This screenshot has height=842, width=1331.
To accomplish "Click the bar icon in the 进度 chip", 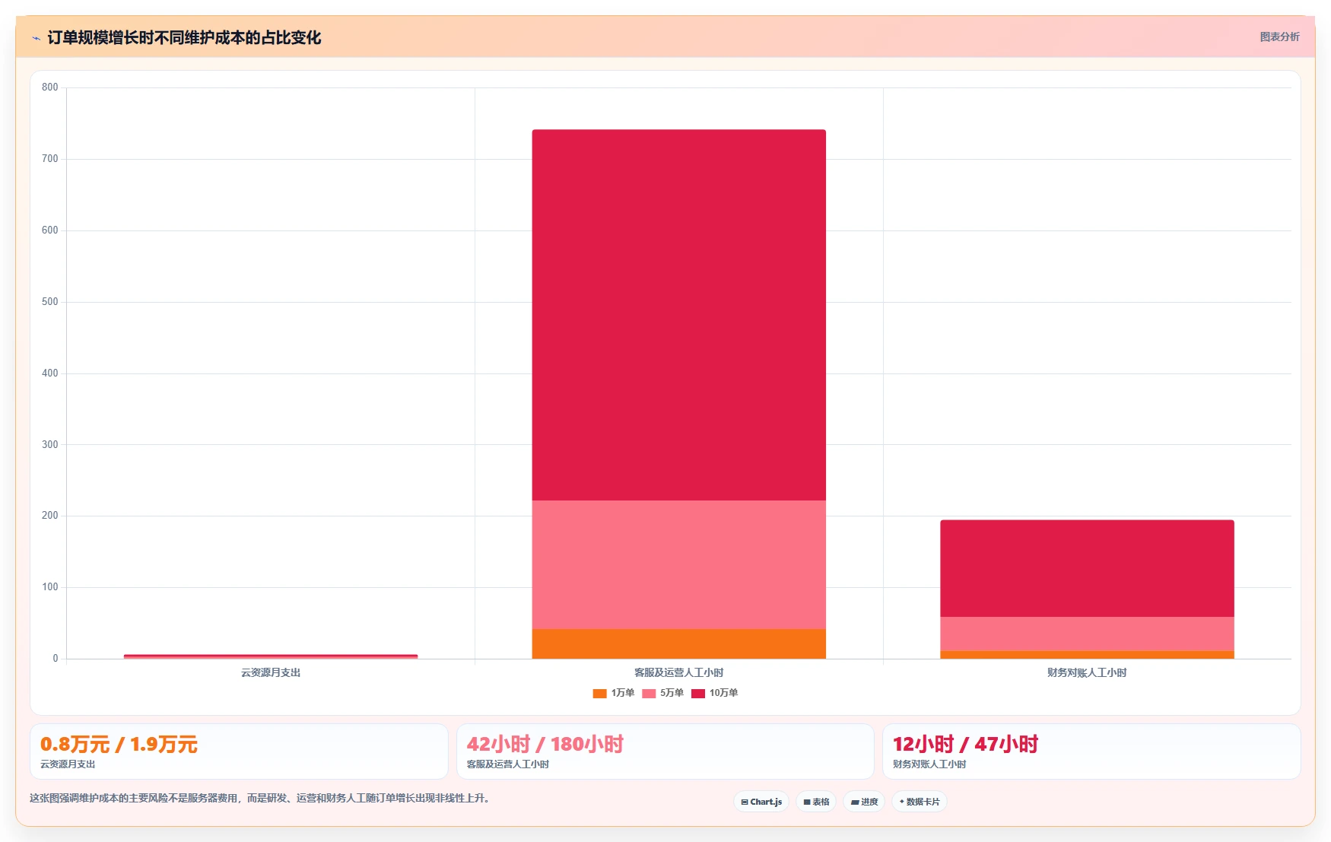I will pyautogui.click(x=855, y=802).
